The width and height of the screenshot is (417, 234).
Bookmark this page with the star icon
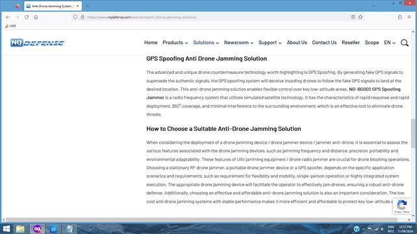360,17
